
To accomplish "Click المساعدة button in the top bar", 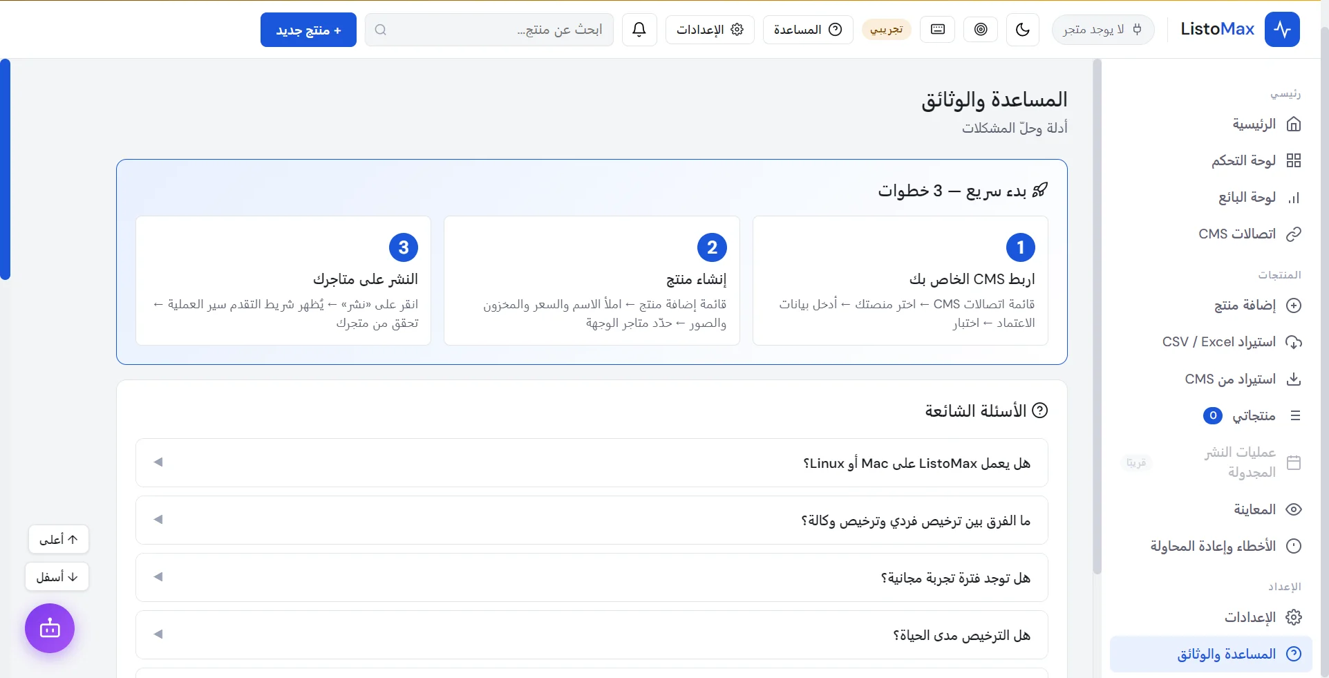I will pos(808,30).
